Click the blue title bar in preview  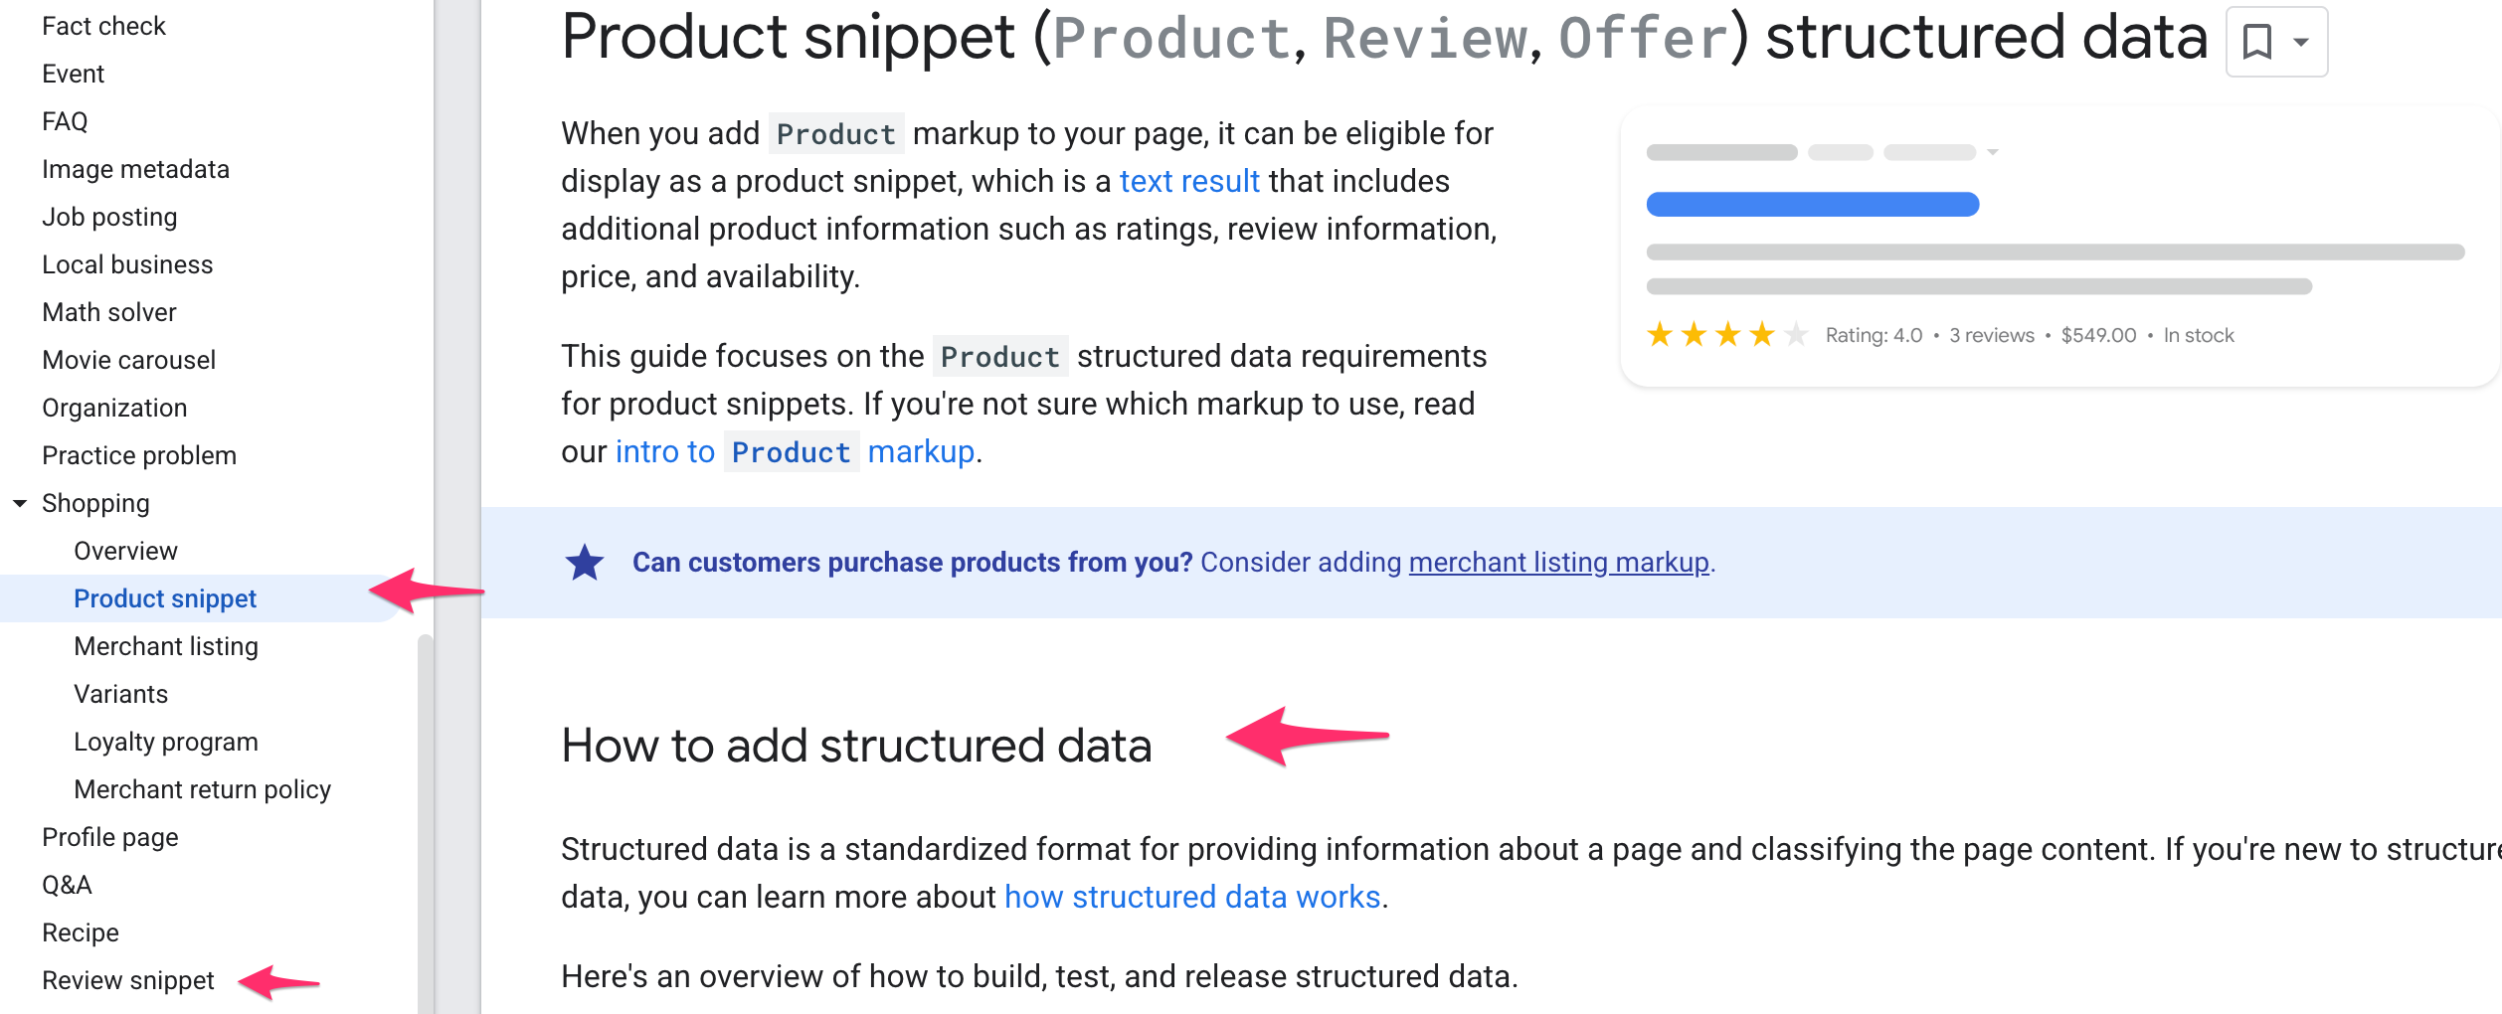(x=1812, y=205)
